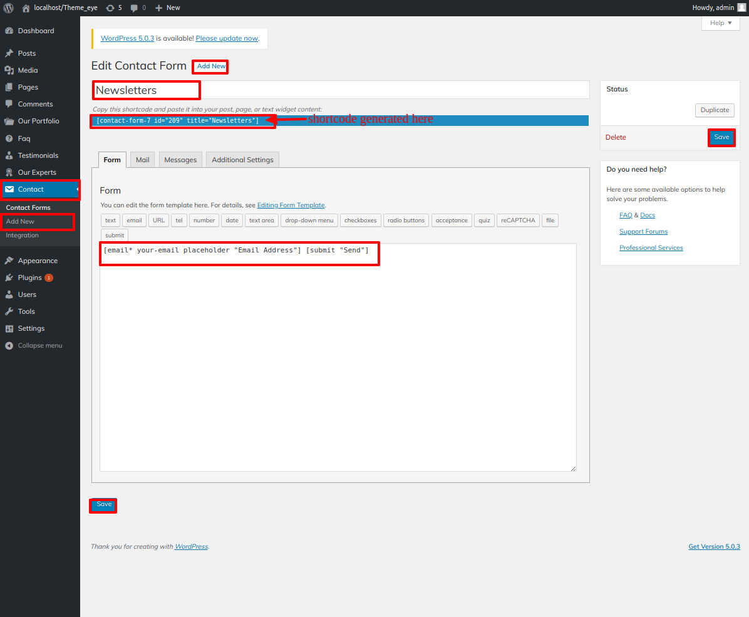Insert the date tag
This screenshot has width=749, height=617.
(x=232, y=220)
